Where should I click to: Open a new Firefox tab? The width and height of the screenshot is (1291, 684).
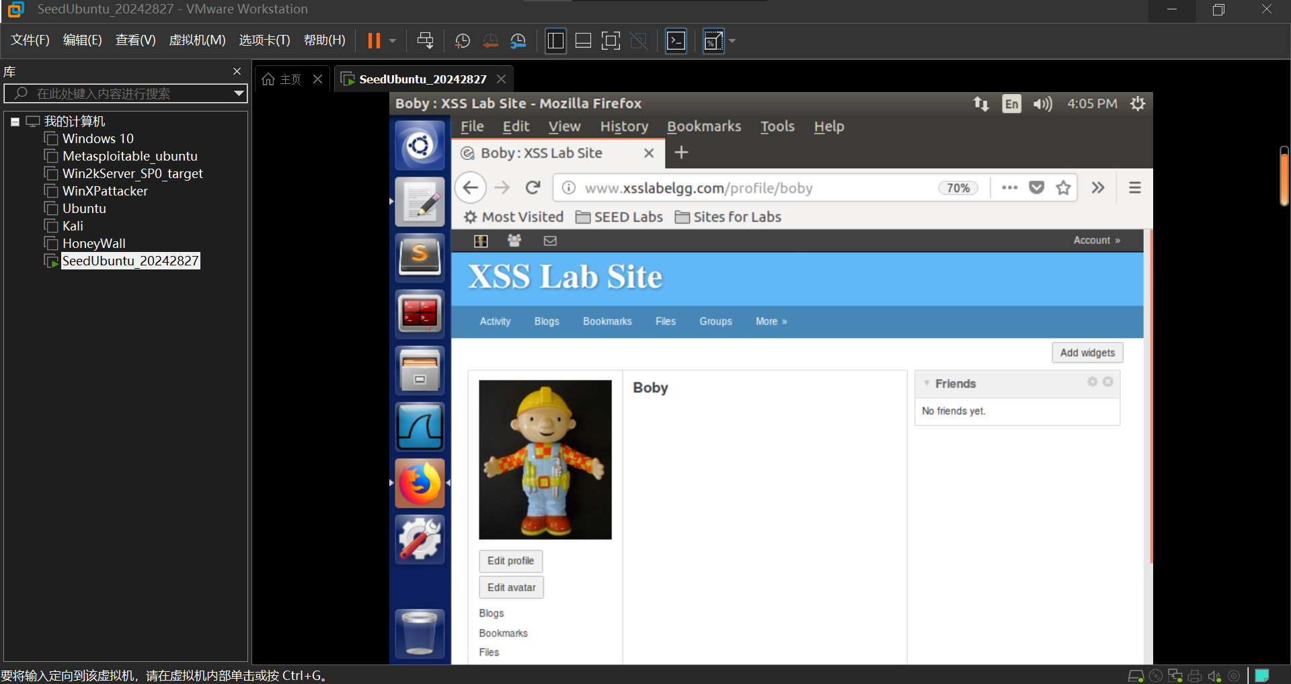(681, 153)
